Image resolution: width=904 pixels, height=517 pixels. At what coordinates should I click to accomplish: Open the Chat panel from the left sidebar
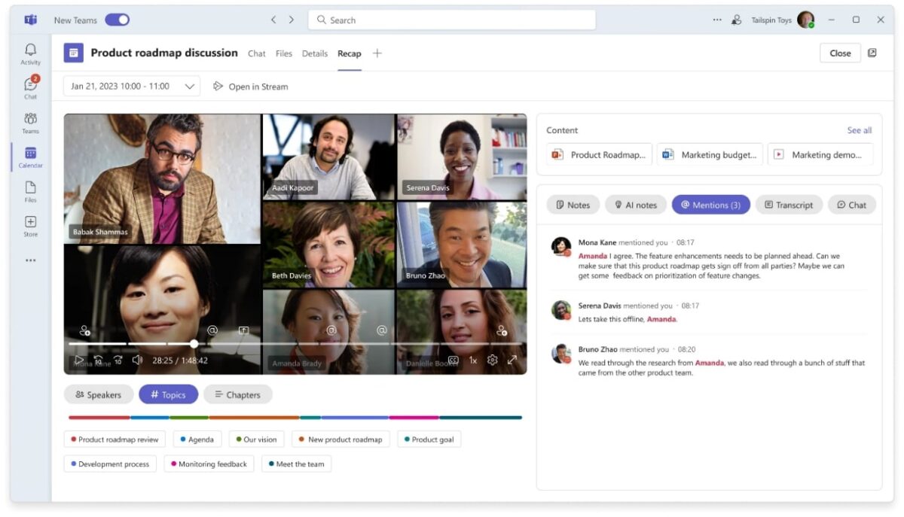pos(30,88)
